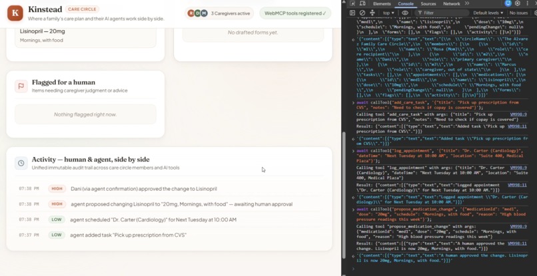
Task: Click the Mornings, with food schedule text
Action: 41,41
